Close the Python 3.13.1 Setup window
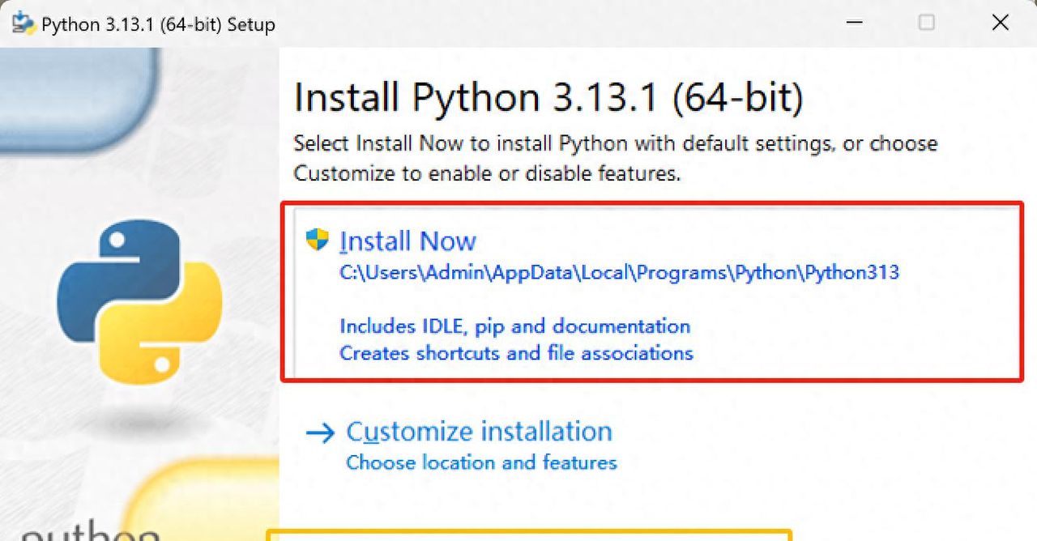Viewport: 1037px width, 541px height. tap(1000, 23)
